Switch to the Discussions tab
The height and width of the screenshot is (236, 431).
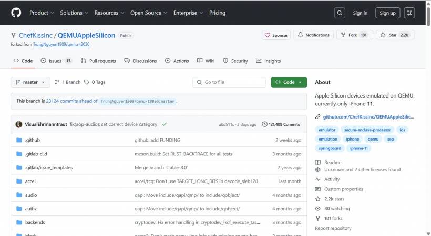[140, 61]
